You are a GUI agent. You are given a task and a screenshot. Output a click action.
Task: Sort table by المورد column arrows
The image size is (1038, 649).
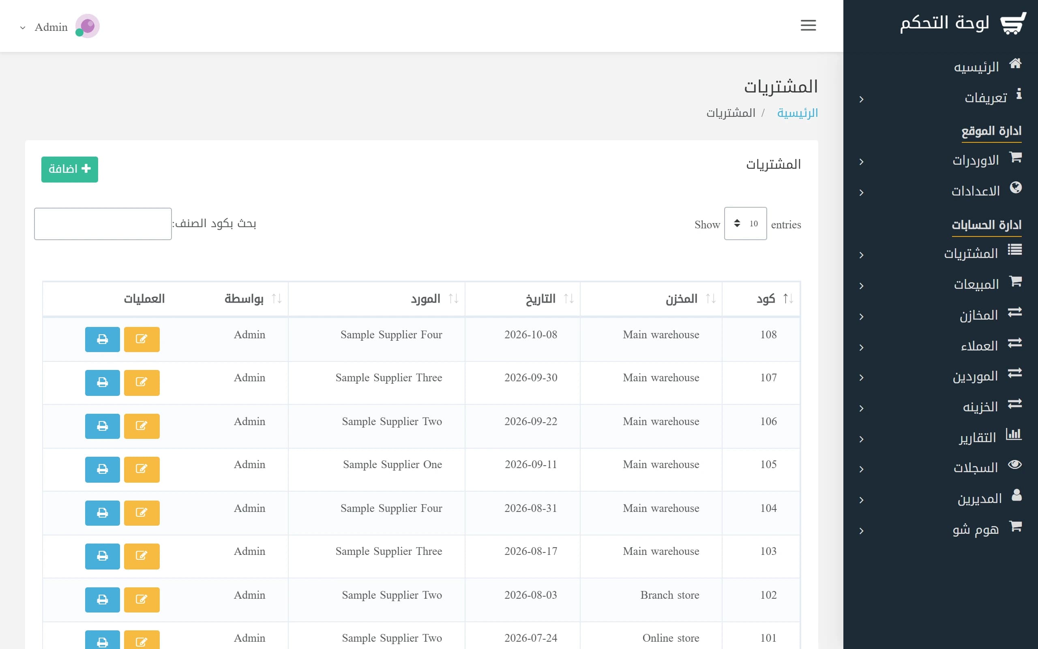tap(454, 299)
